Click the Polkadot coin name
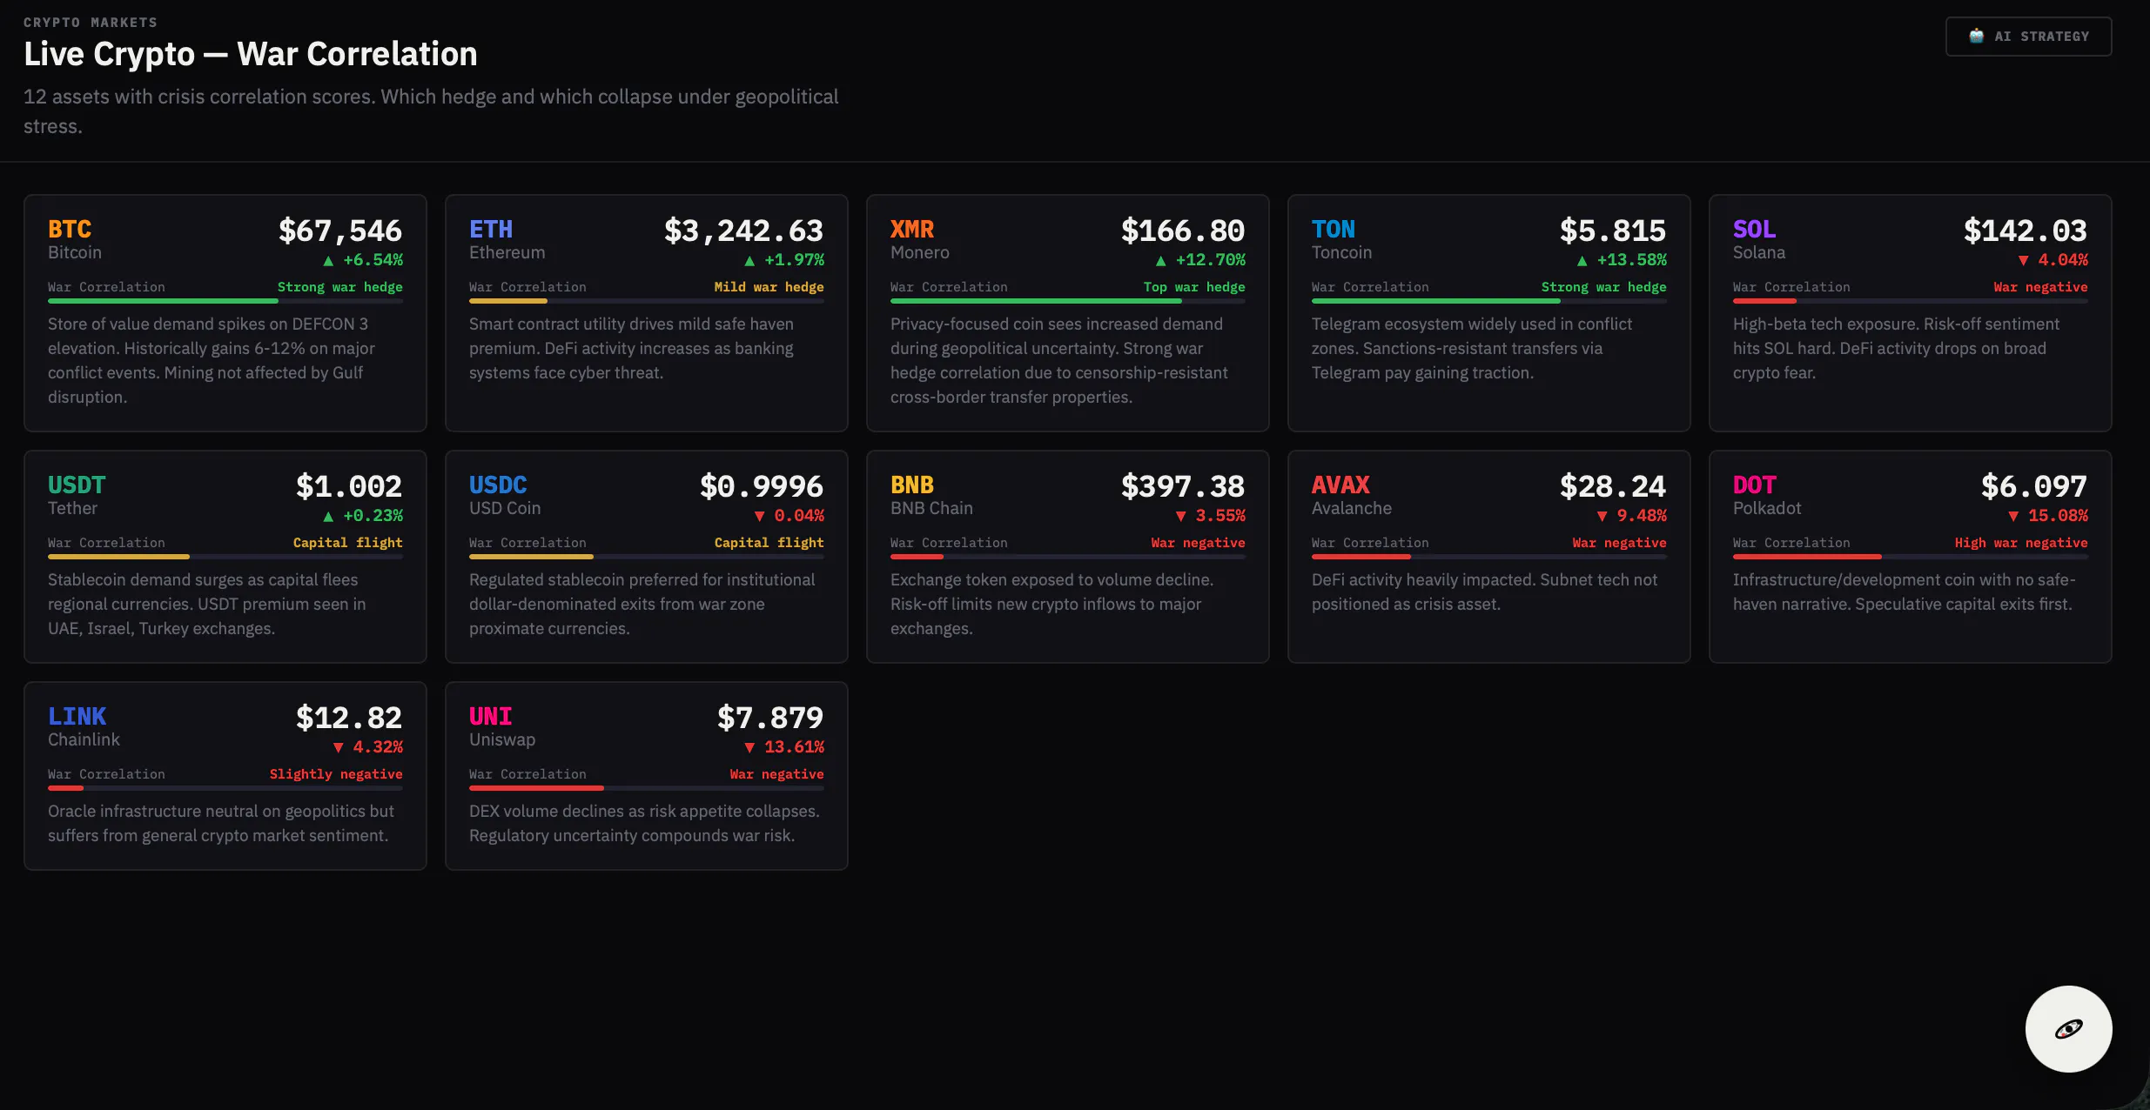The height and width of the screenshot is (1110, 2150). 1767,509
